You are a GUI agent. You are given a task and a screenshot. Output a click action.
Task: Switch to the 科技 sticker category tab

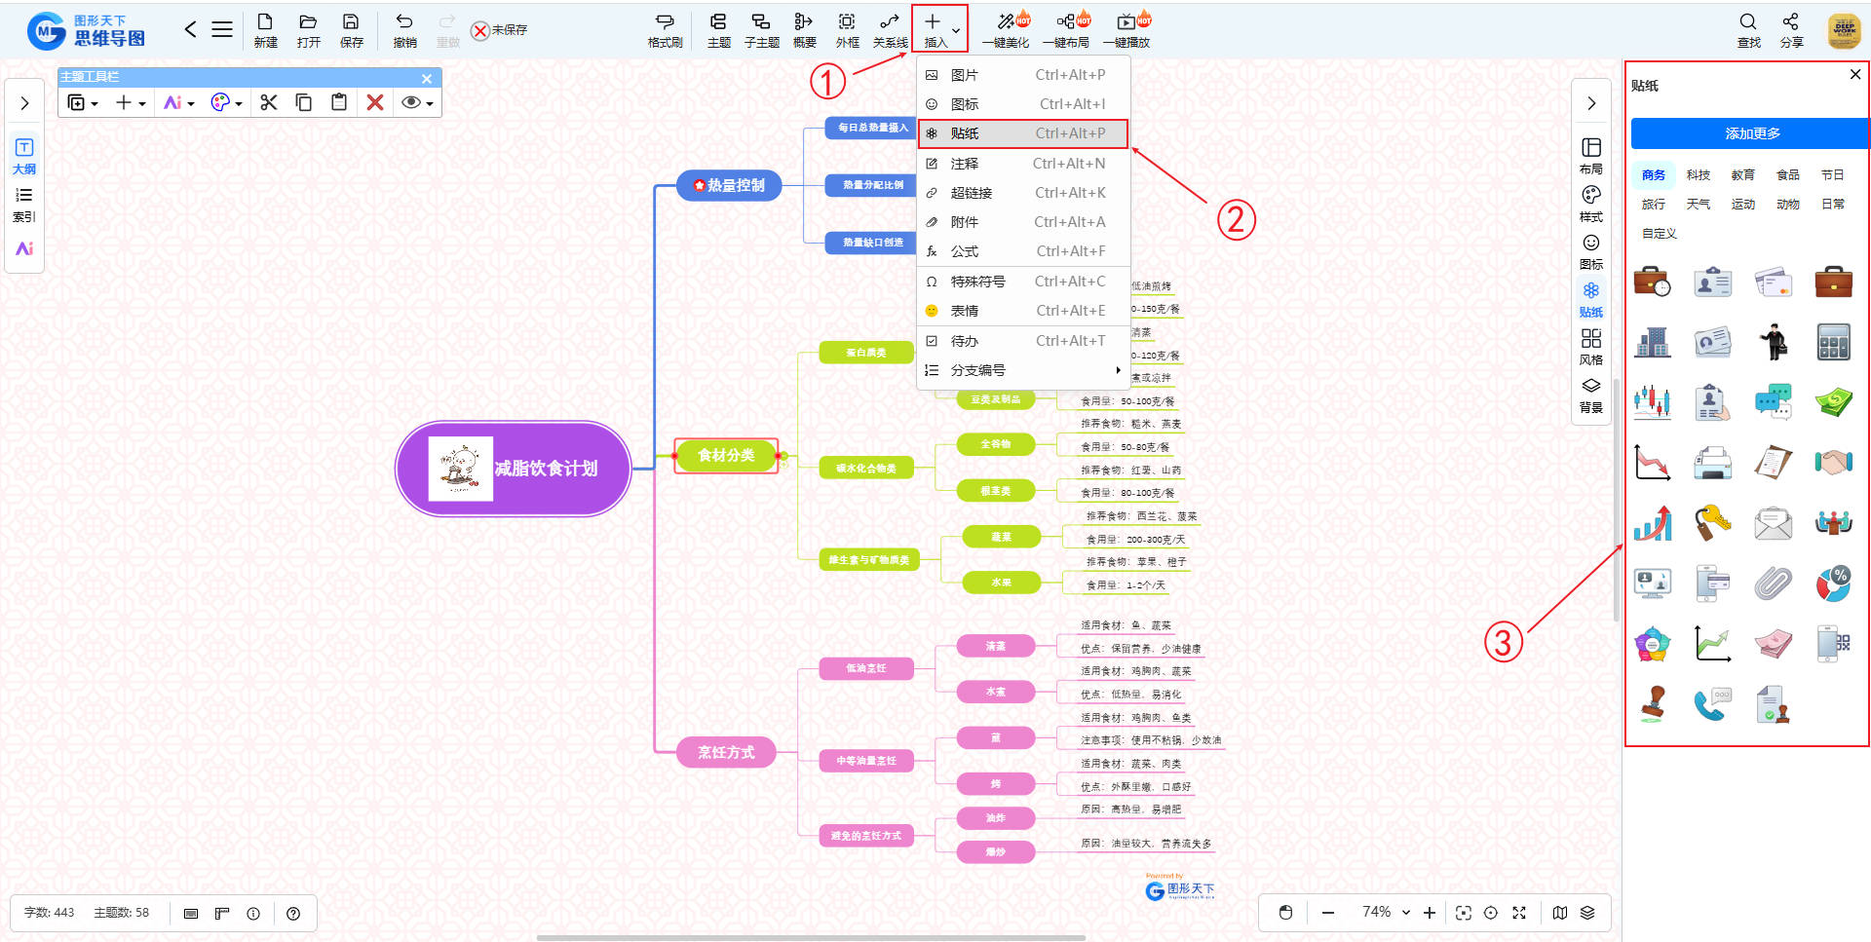[x=1698, y=175]
